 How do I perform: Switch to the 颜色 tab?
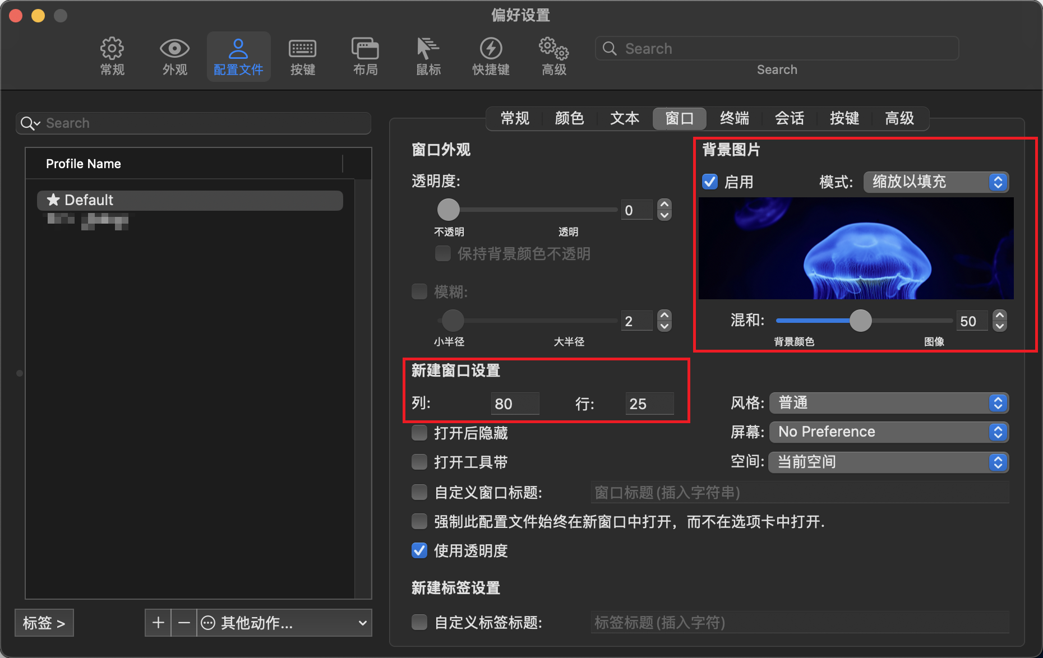[569, 118]
